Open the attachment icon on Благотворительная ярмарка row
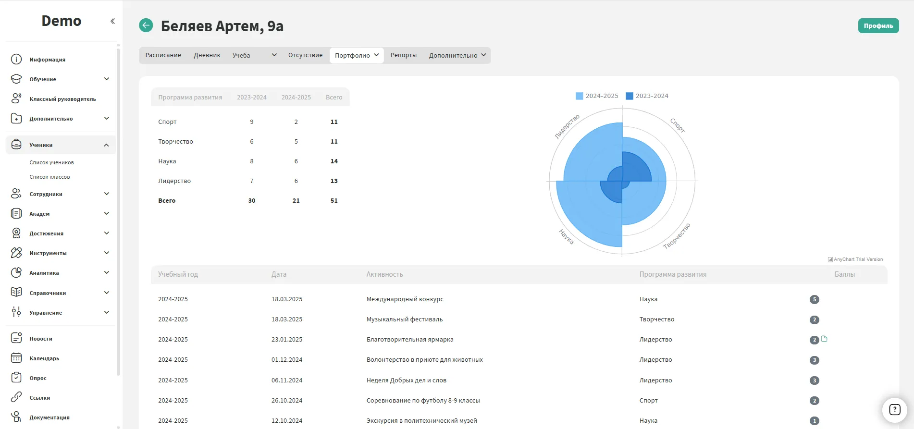Viewport: 914px width, 429px height. click(824, 339)
